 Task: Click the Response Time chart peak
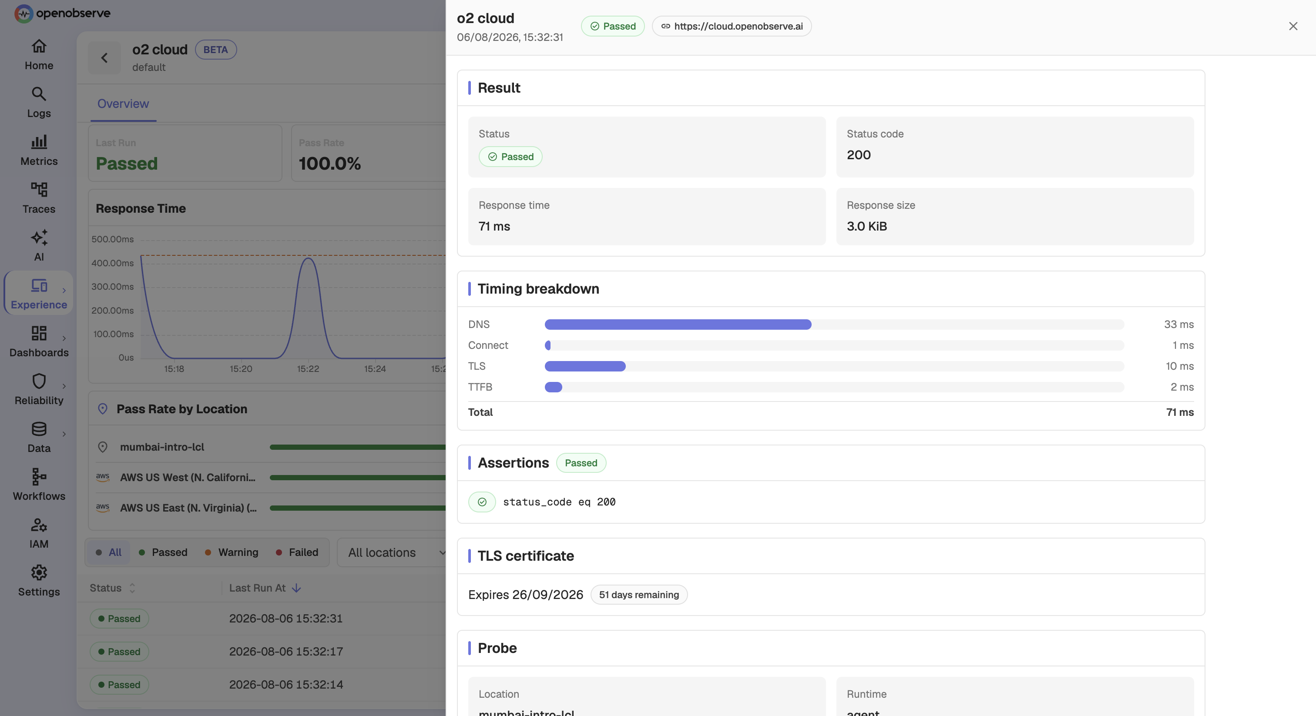click(x=308, y=259)
